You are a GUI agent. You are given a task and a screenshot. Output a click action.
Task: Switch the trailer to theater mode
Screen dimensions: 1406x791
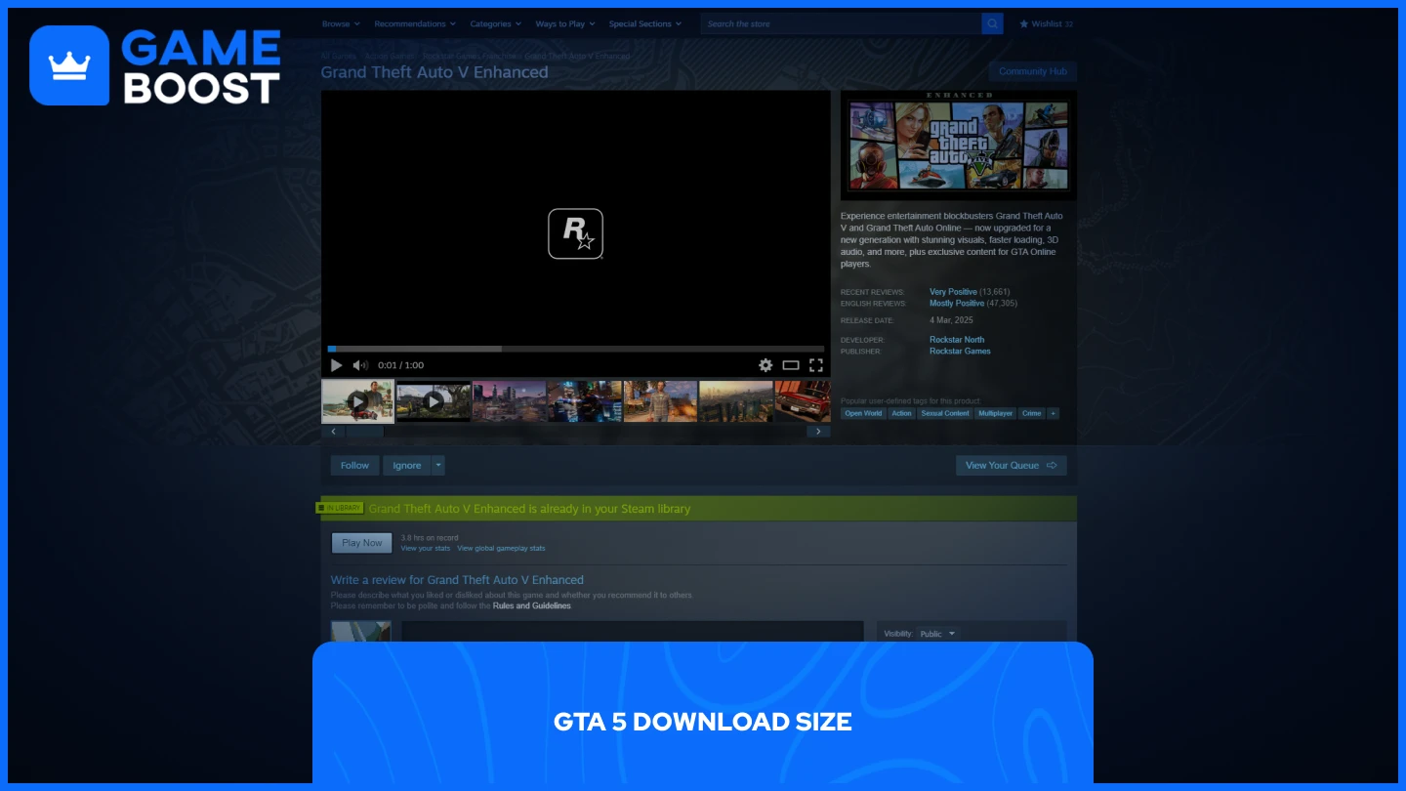tap(791, 364)
